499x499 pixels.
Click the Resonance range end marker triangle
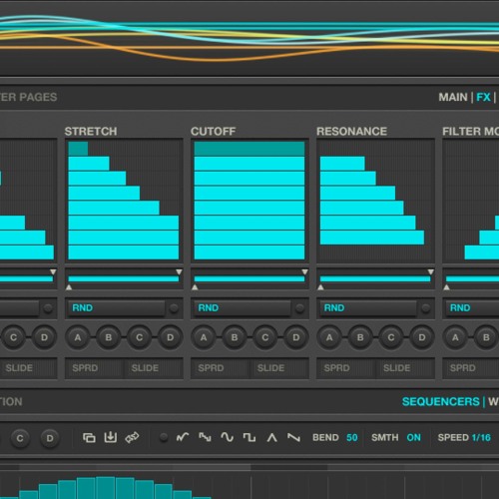coord(431,271)
